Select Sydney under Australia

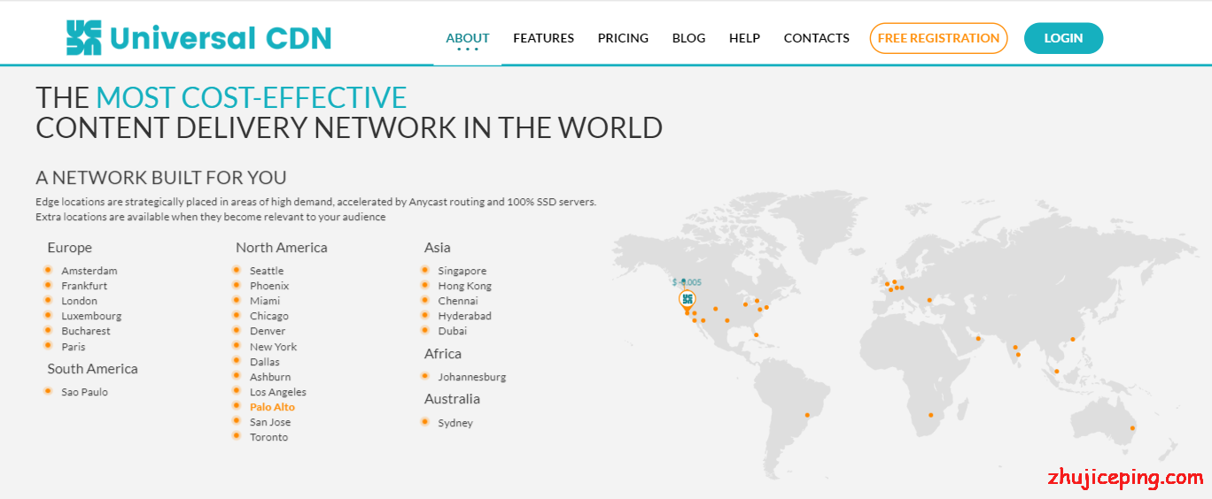tap(455, 423)
